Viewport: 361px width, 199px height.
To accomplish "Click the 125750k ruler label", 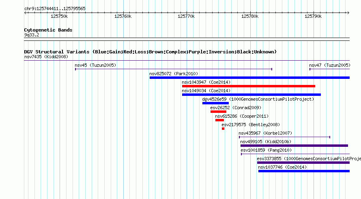I will click(59, 16).
